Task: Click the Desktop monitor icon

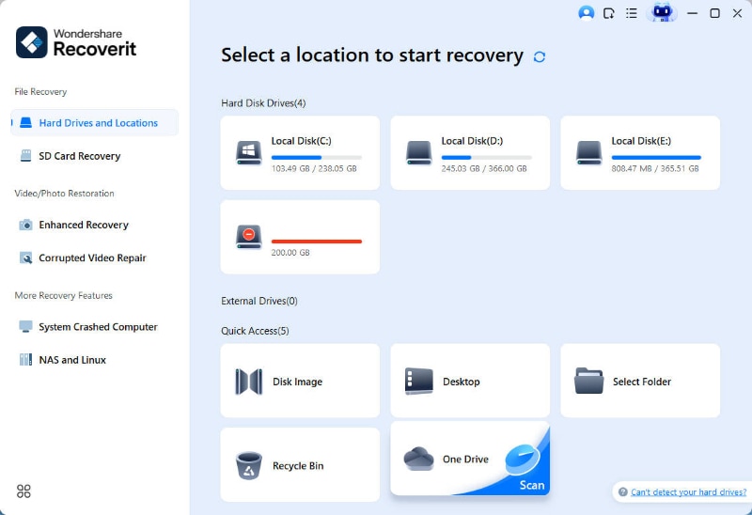Action: pos(419,382)
